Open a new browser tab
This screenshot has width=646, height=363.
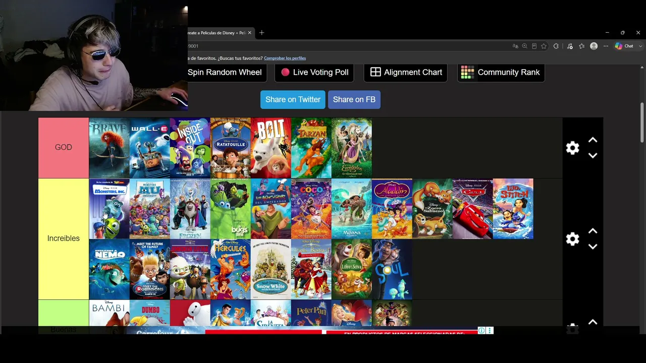(x=261, y=33)
